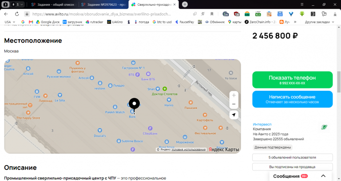
Task: Click the СберБанк marker on map
Action: pos(150,128)
